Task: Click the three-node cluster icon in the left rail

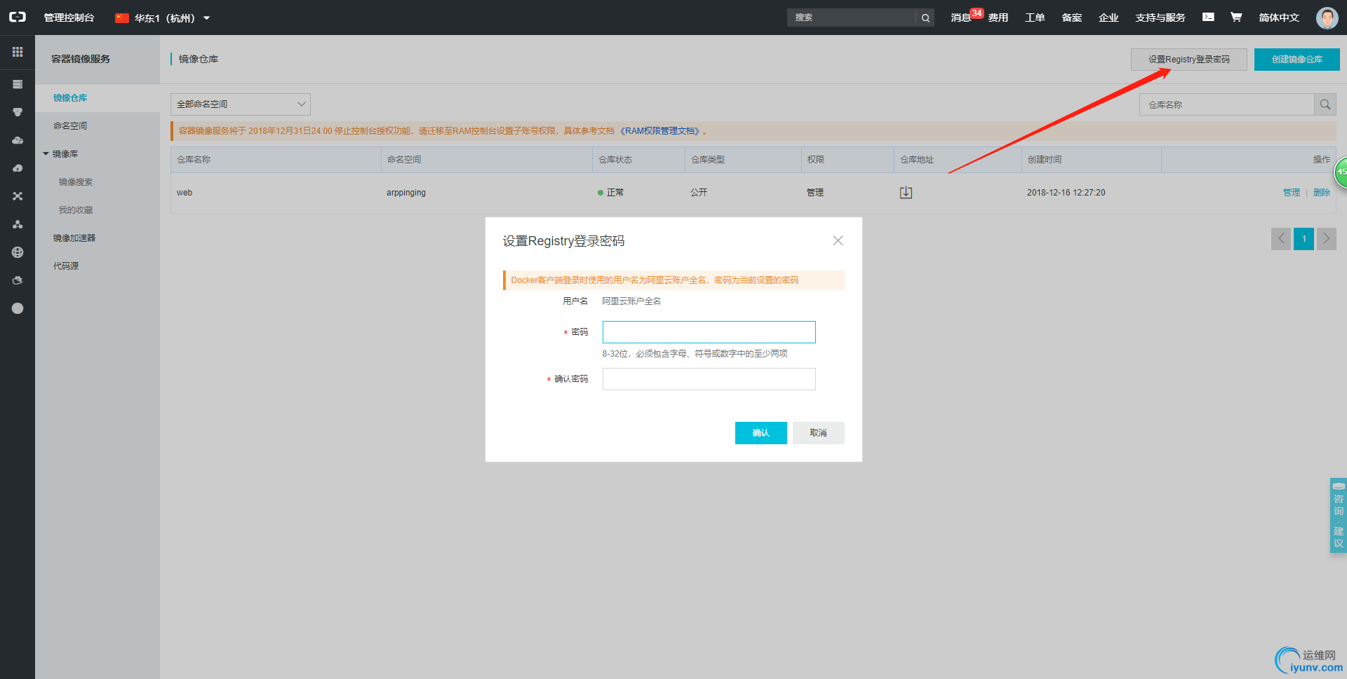Action: (18, 224)
